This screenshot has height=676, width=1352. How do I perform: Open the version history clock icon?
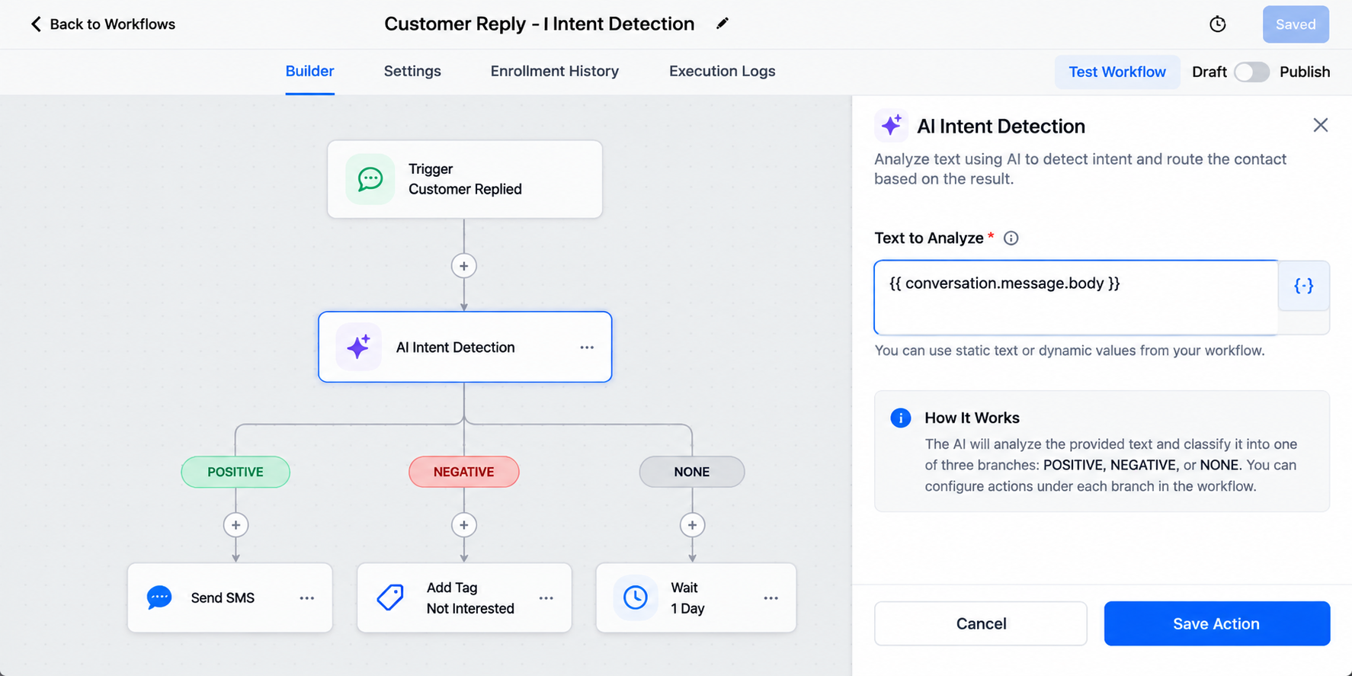(1218, 24)
